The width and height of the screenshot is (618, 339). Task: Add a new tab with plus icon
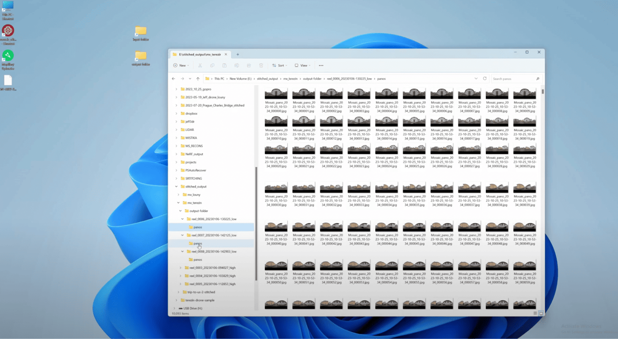[238, 54]
